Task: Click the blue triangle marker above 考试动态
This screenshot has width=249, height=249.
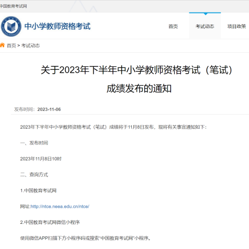Action: point(206,14)
